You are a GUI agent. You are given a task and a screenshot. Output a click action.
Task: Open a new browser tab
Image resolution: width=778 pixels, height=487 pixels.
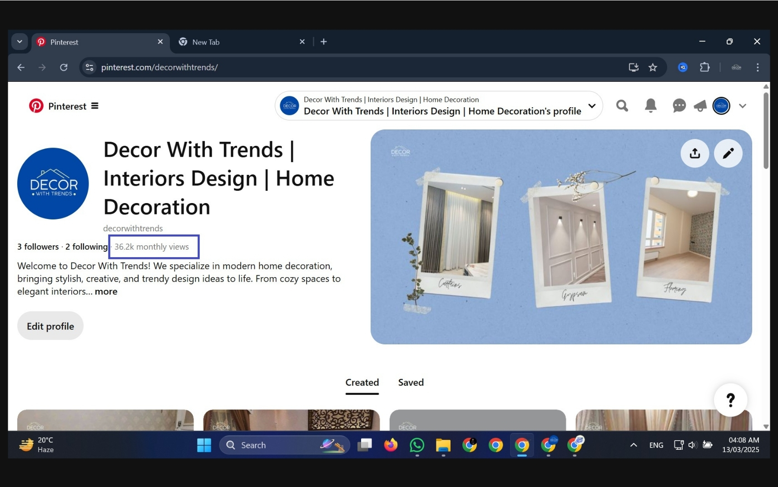(x=323, y=42)
